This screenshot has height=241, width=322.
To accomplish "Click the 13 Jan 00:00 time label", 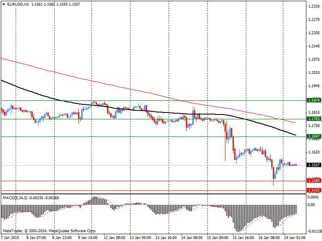I will 140,238.
